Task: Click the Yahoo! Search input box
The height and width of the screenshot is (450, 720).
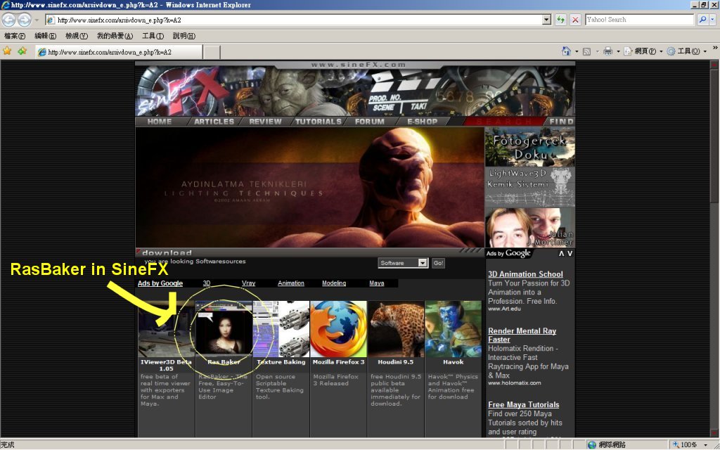Action: coord(639,20)
